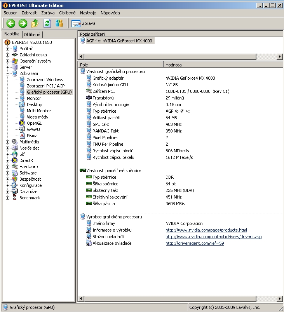Click the Up one level toolbar icon
The image size is (284, 312).
pos(35,23)
